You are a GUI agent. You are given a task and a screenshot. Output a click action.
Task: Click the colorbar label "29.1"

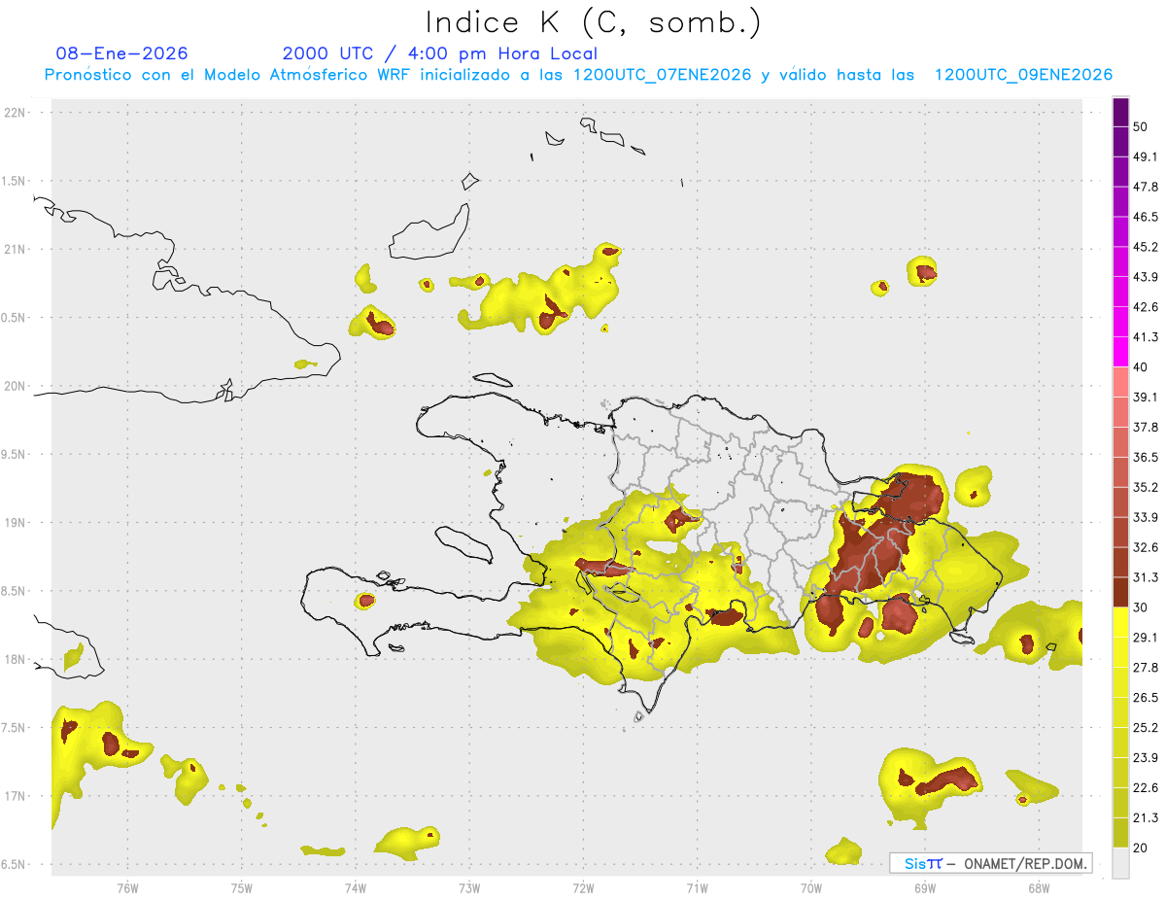pos(1146,637)
